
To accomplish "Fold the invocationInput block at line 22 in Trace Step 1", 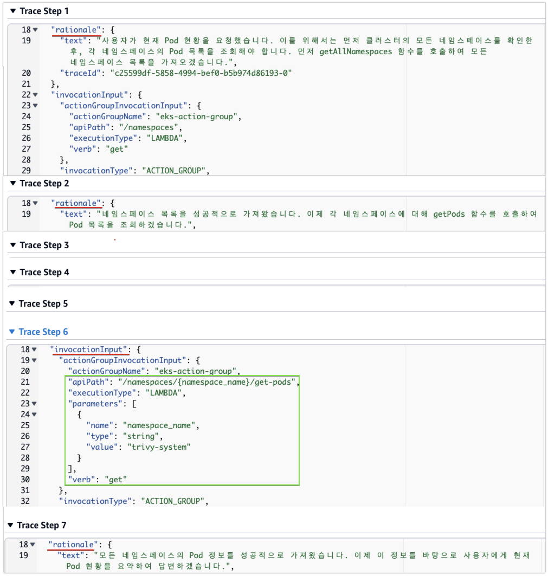I will [x=35, y=95].
